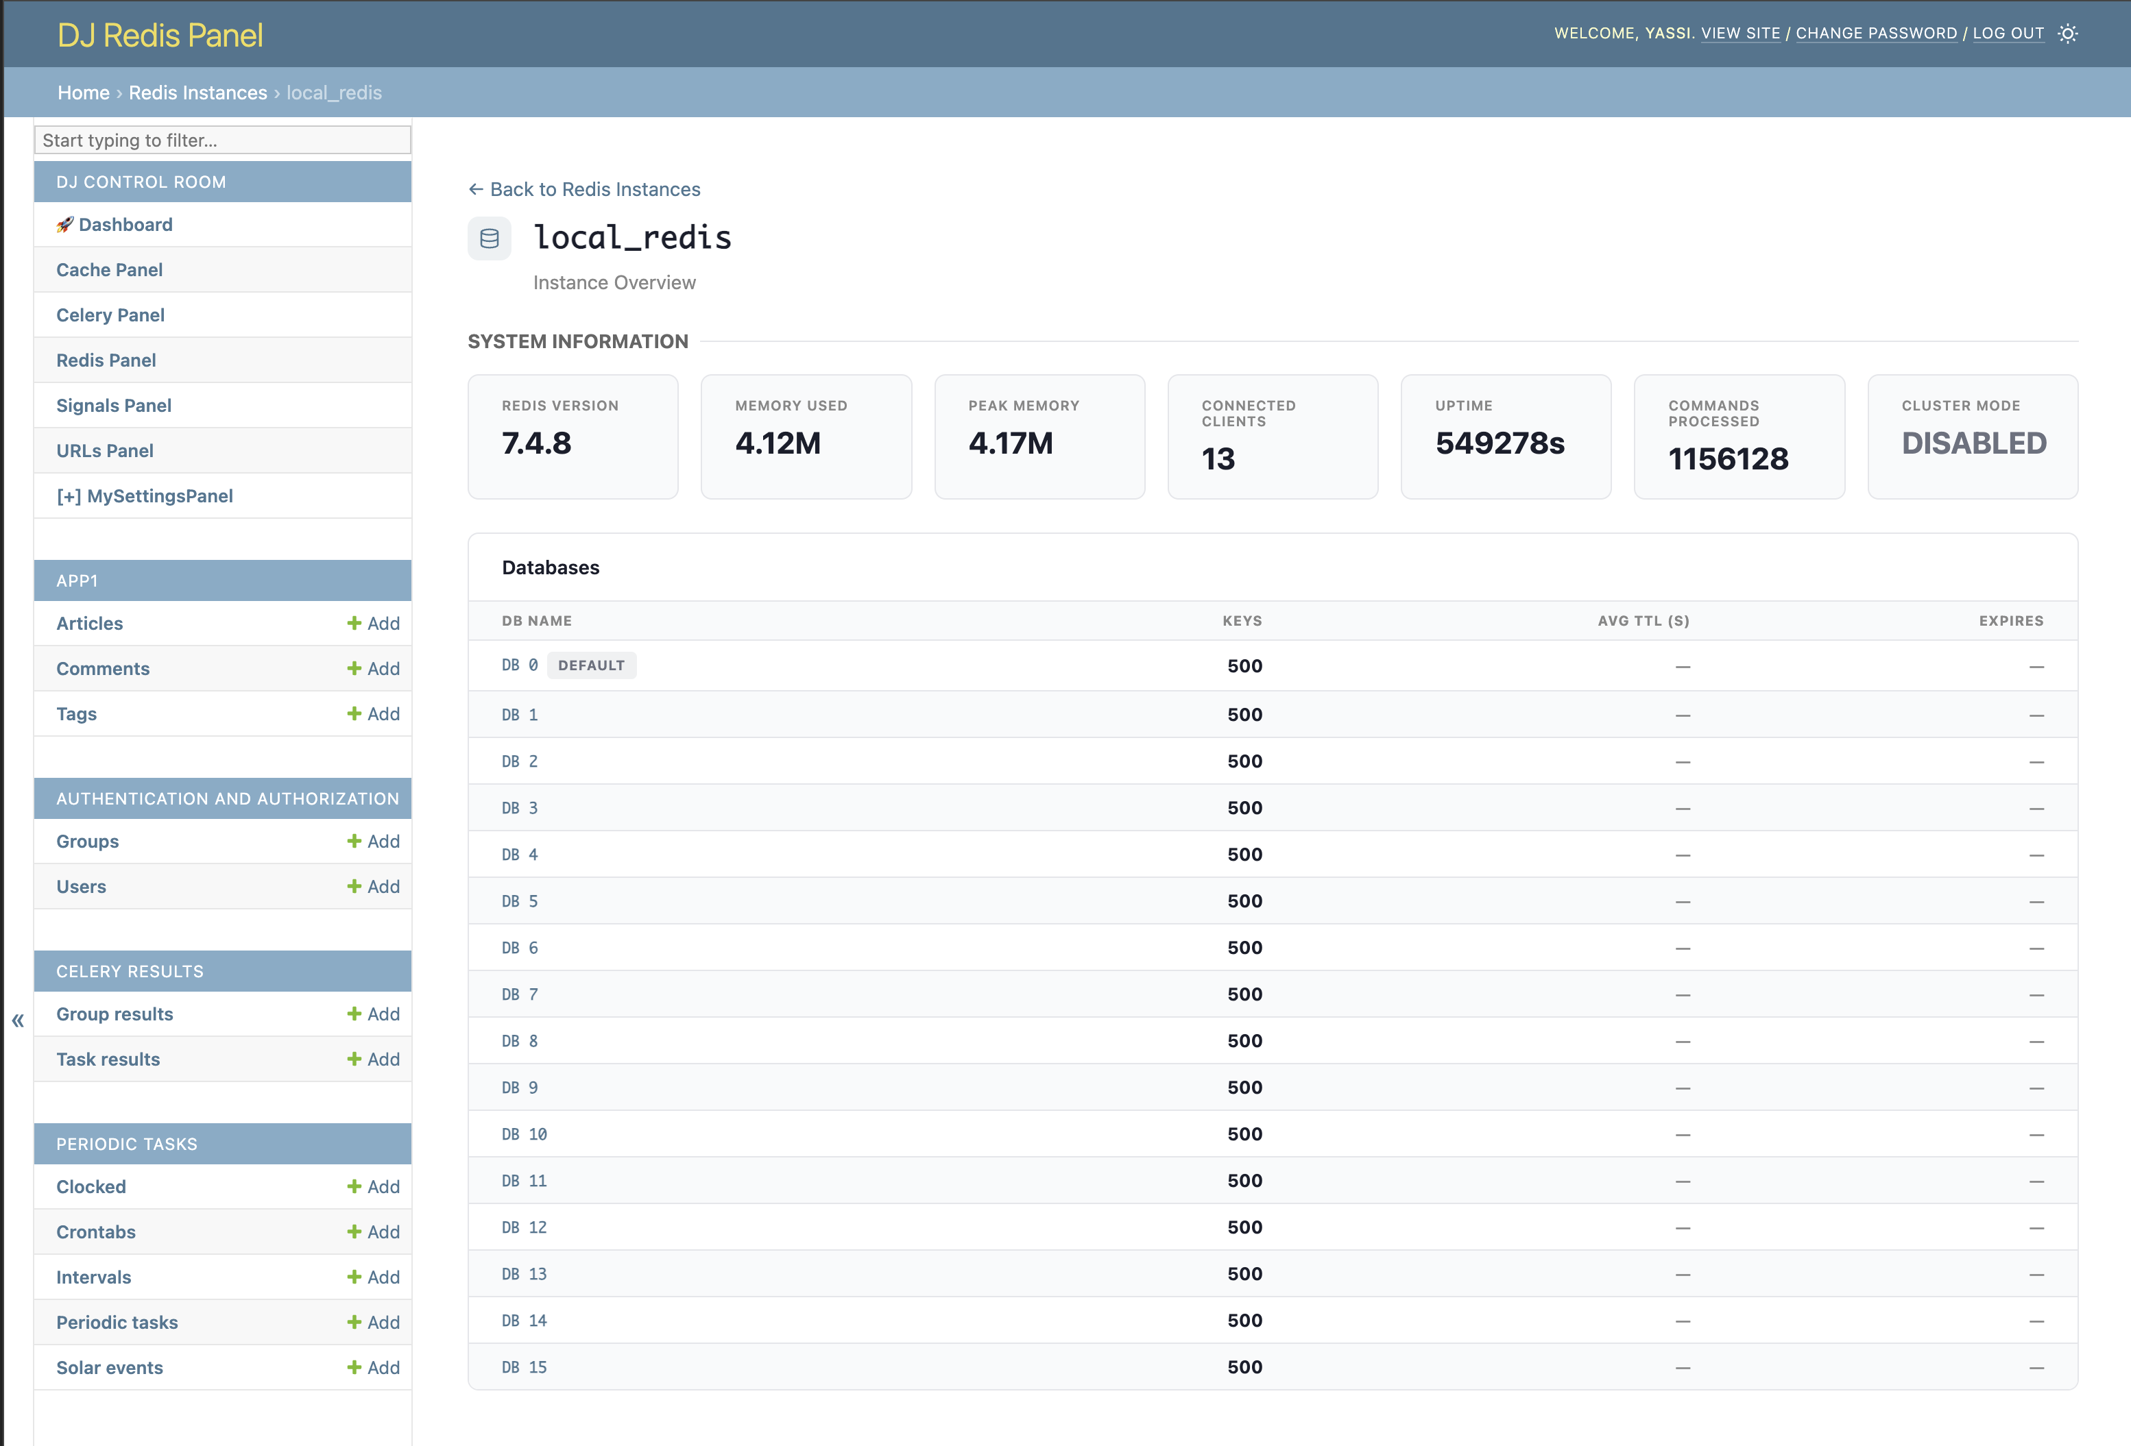Click the plus icon beside Periodic tasks Add
Screen dimensions: 2131x1446
[354, 1322]
